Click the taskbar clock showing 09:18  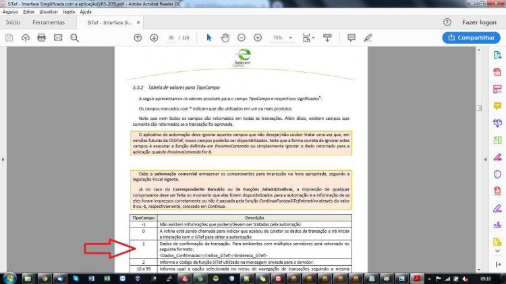pos(485,279)
